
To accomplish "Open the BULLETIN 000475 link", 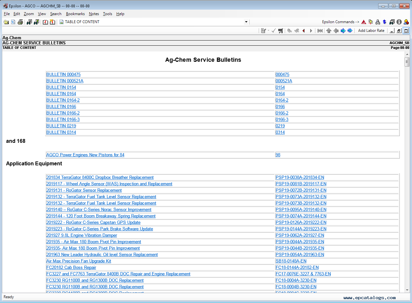I will point(63,74).
